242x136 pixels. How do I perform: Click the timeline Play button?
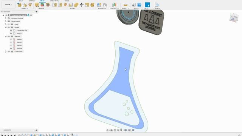pyautogui.click(x=8, y=135)
